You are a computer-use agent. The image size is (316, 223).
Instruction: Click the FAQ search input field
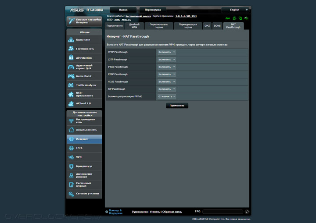point(223,212)
